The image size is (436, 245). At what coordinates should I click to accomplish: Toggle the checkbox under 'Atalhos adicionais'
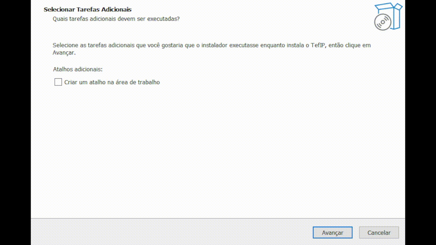point(58,82)
